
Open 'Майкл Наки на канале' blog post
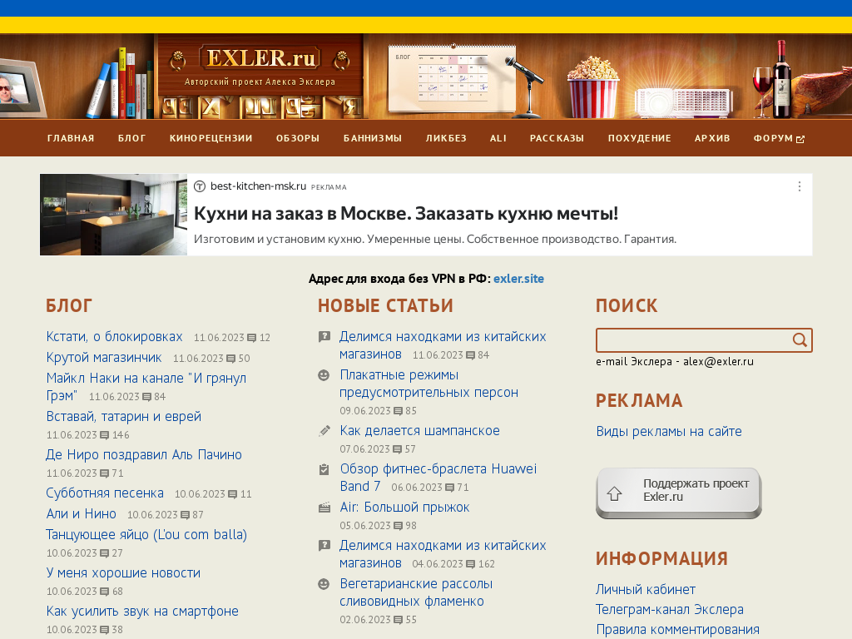point(146,387)
